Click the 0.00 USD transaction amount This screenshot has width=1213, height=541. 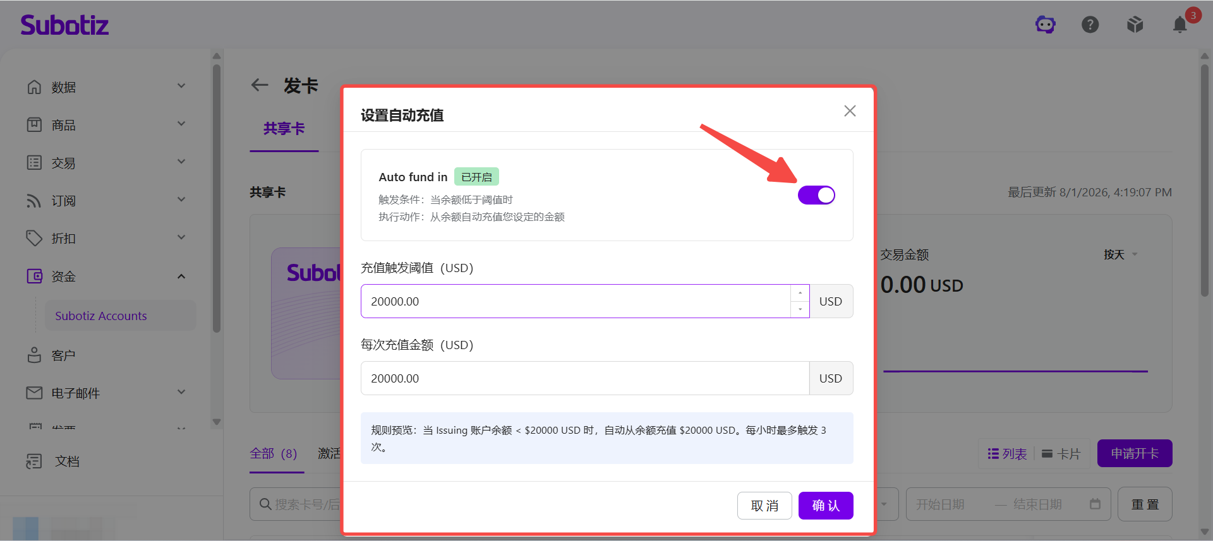tap(922, 285)
